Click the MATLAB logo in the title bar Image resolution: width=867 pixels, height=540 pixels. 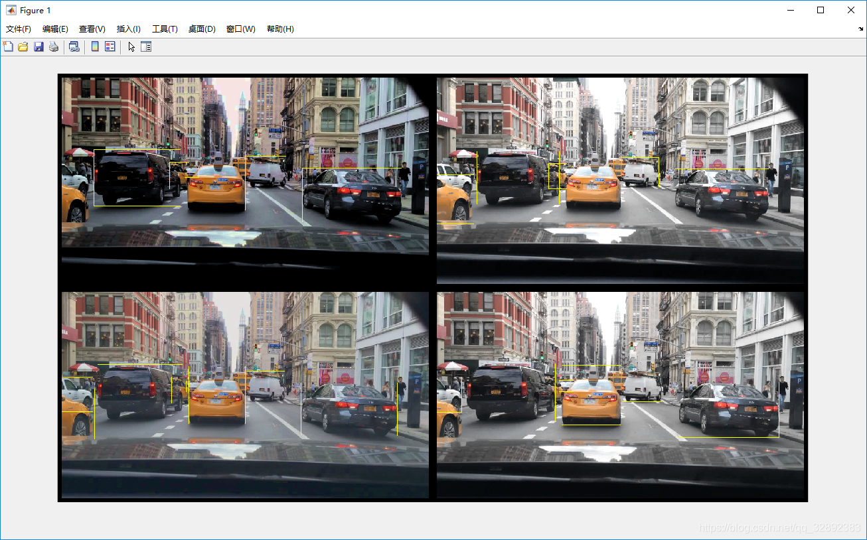point(11,11)
